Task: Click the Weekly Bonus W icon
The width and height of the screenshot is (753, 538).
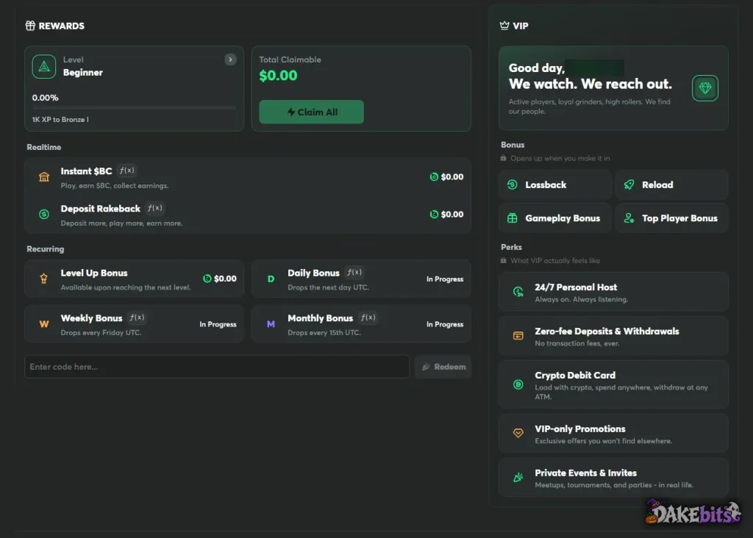Action: [x=43, y=324]
